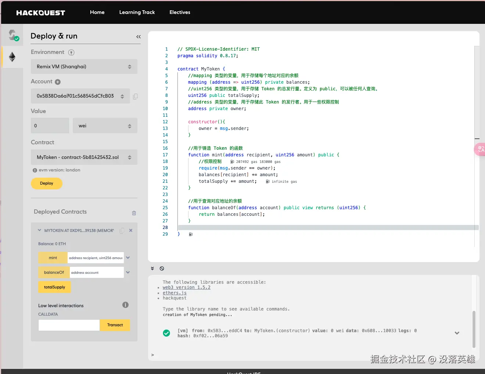Click the Deploy button
The image size is (485, 374).
[x=47, y=184]
